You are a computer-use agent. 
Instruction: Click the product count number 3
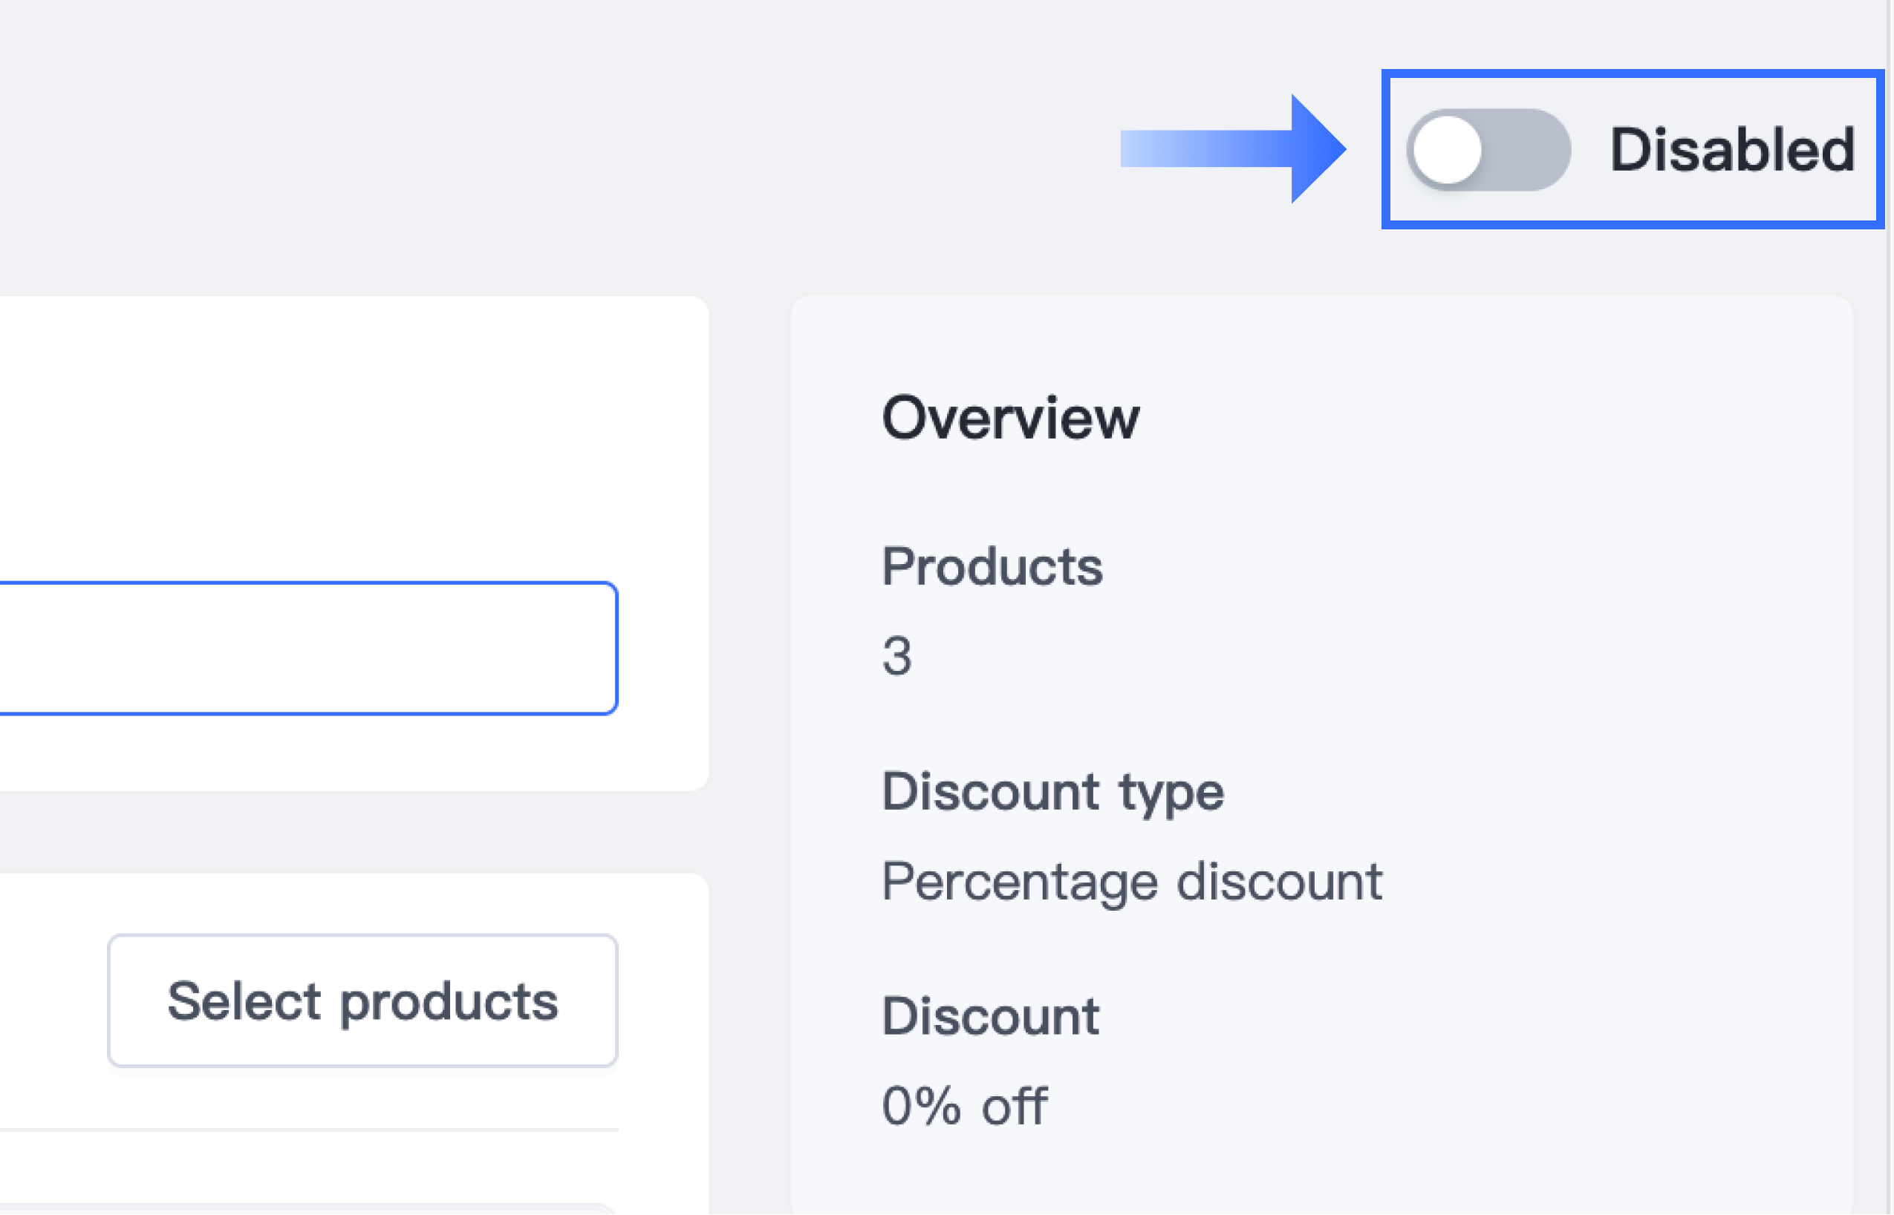pos(897,655)
